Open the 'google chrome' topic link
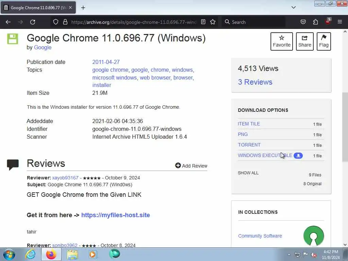This screenshot has height=261, width=348. click(x=110, y=70)
